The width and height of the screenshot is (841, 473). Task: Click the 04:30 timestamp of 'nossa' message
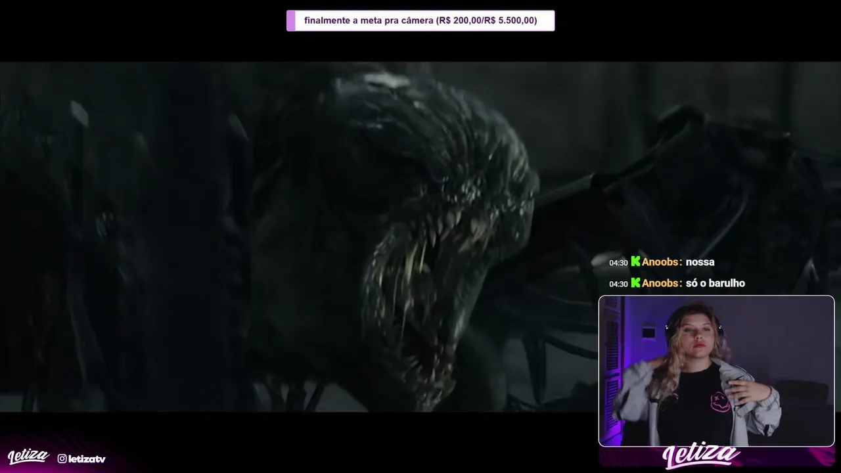[618, 263]
